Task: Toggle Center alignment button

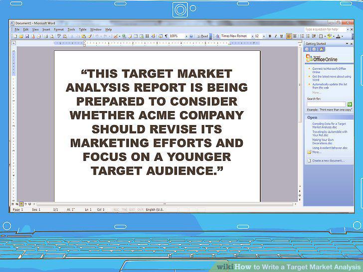Action: click(x=295, y=36)
